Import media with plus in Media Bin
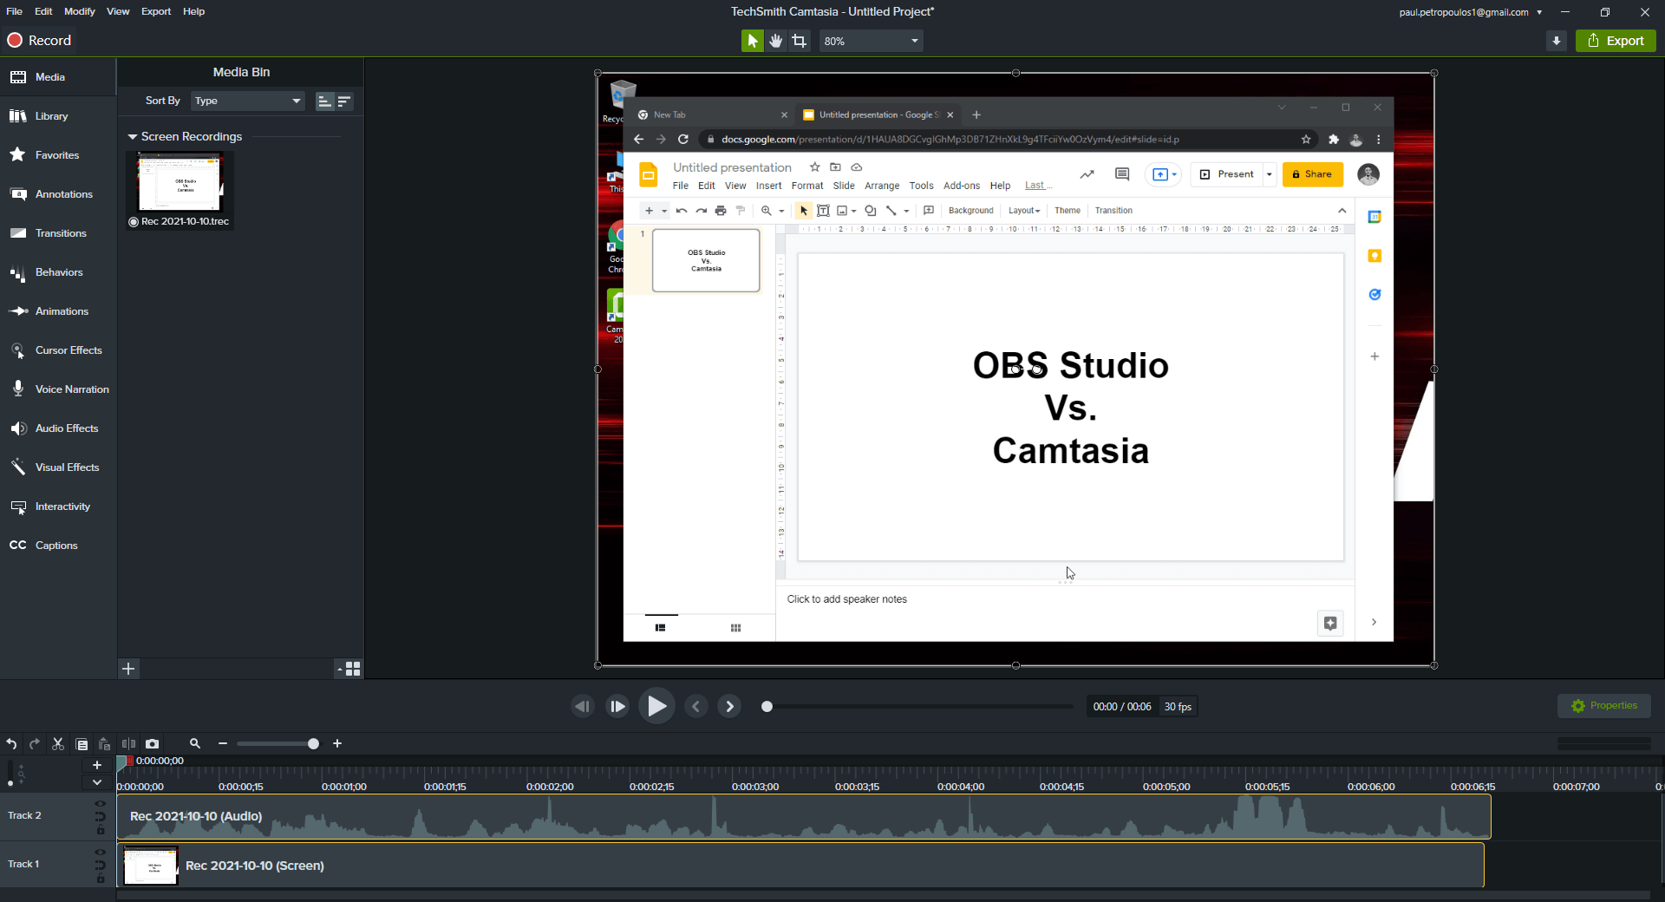Image resolution: width=1665 pixels, height=902 pixels. [x=128, y=669]
